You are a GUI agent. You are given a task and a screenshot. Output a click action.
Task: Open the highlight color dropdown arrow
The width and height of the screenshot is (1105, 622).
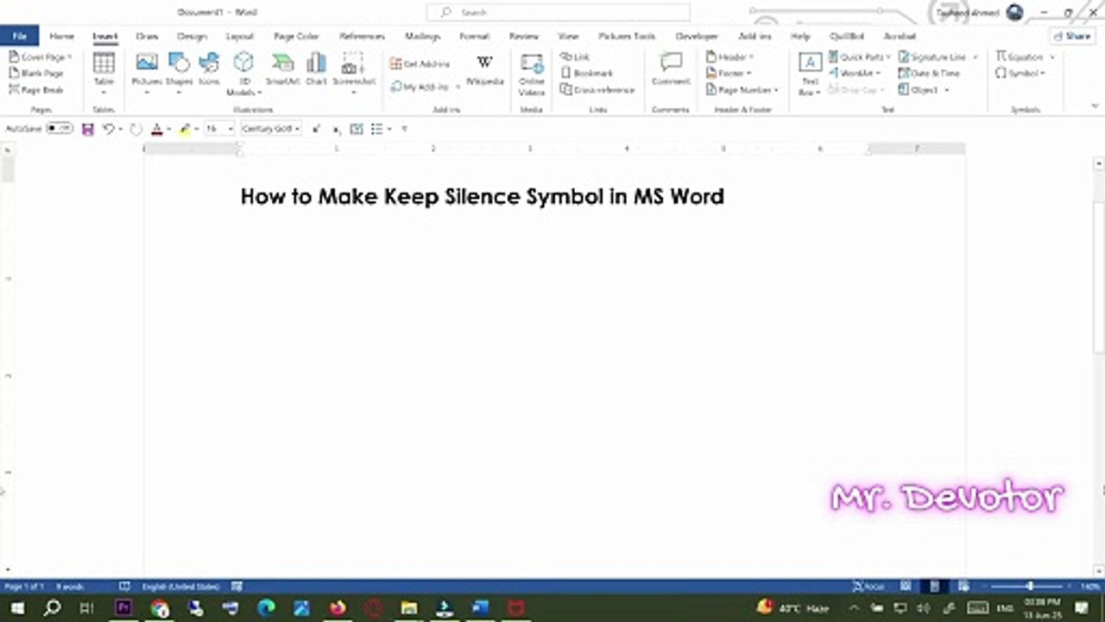point(196,130)
